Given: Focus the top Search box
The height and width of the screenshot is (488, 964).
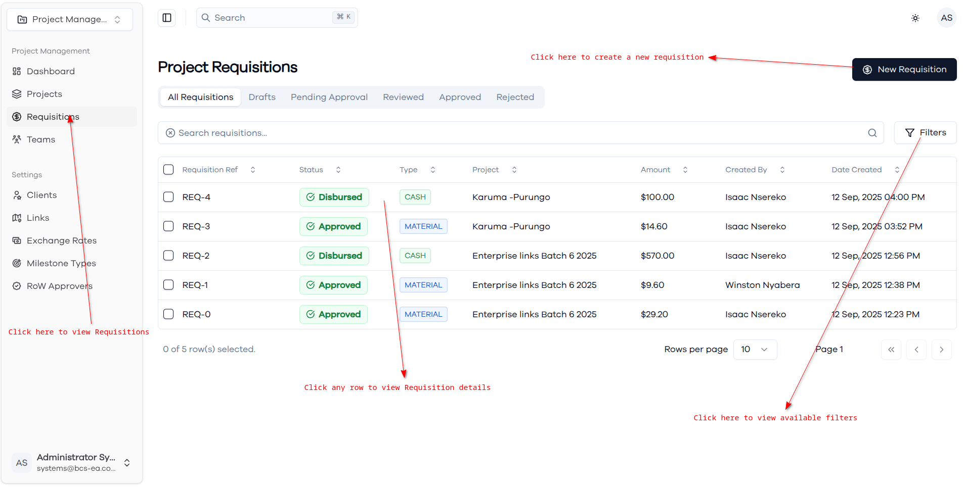Looking at the screenshot, I should 277,18.
